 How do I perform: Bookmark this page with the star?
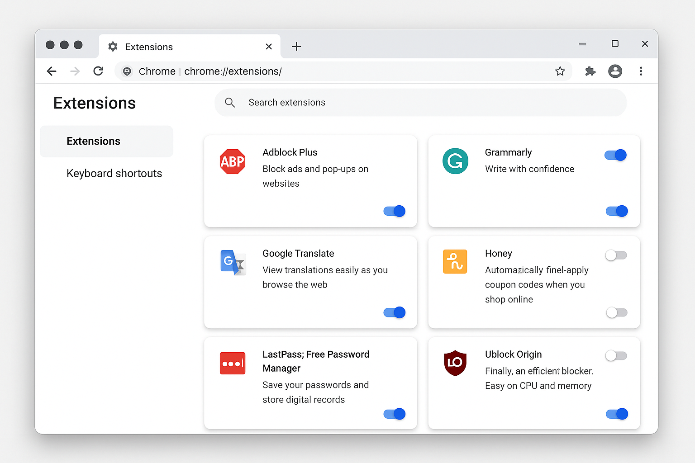point(560,71)
